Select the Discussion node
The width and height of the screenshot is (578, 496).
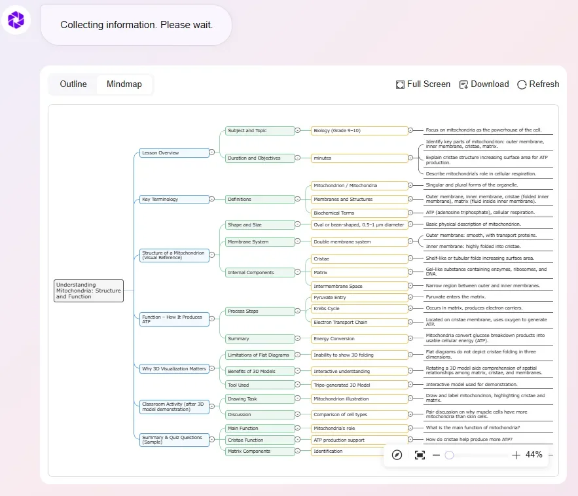(x=260, y=415)
